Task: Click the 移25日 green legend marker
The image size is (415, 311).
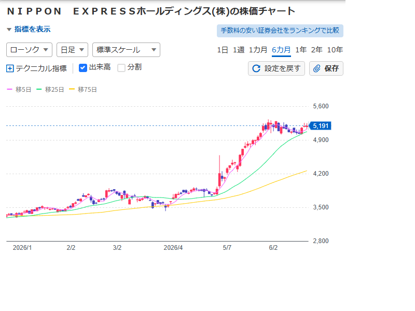Action: (39, 89)
